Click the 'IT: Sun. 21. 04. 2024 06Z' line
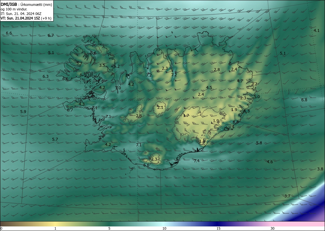This screenshot has height=231, width=325. (x=21, y=14)
